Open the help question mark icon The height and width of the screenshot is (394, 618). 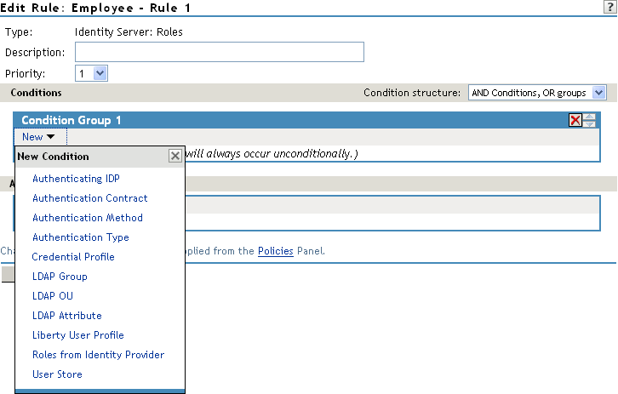[x=609, y=8]
